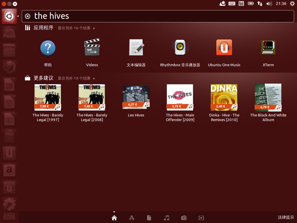The height and width of the screenshot is (223, 297).
Task: Open the battery indicator menu
Action: (251, 3)
